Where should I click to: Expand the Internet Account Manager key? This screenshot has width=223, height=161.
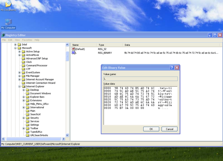pyautogui.click(x=20, y=80)
